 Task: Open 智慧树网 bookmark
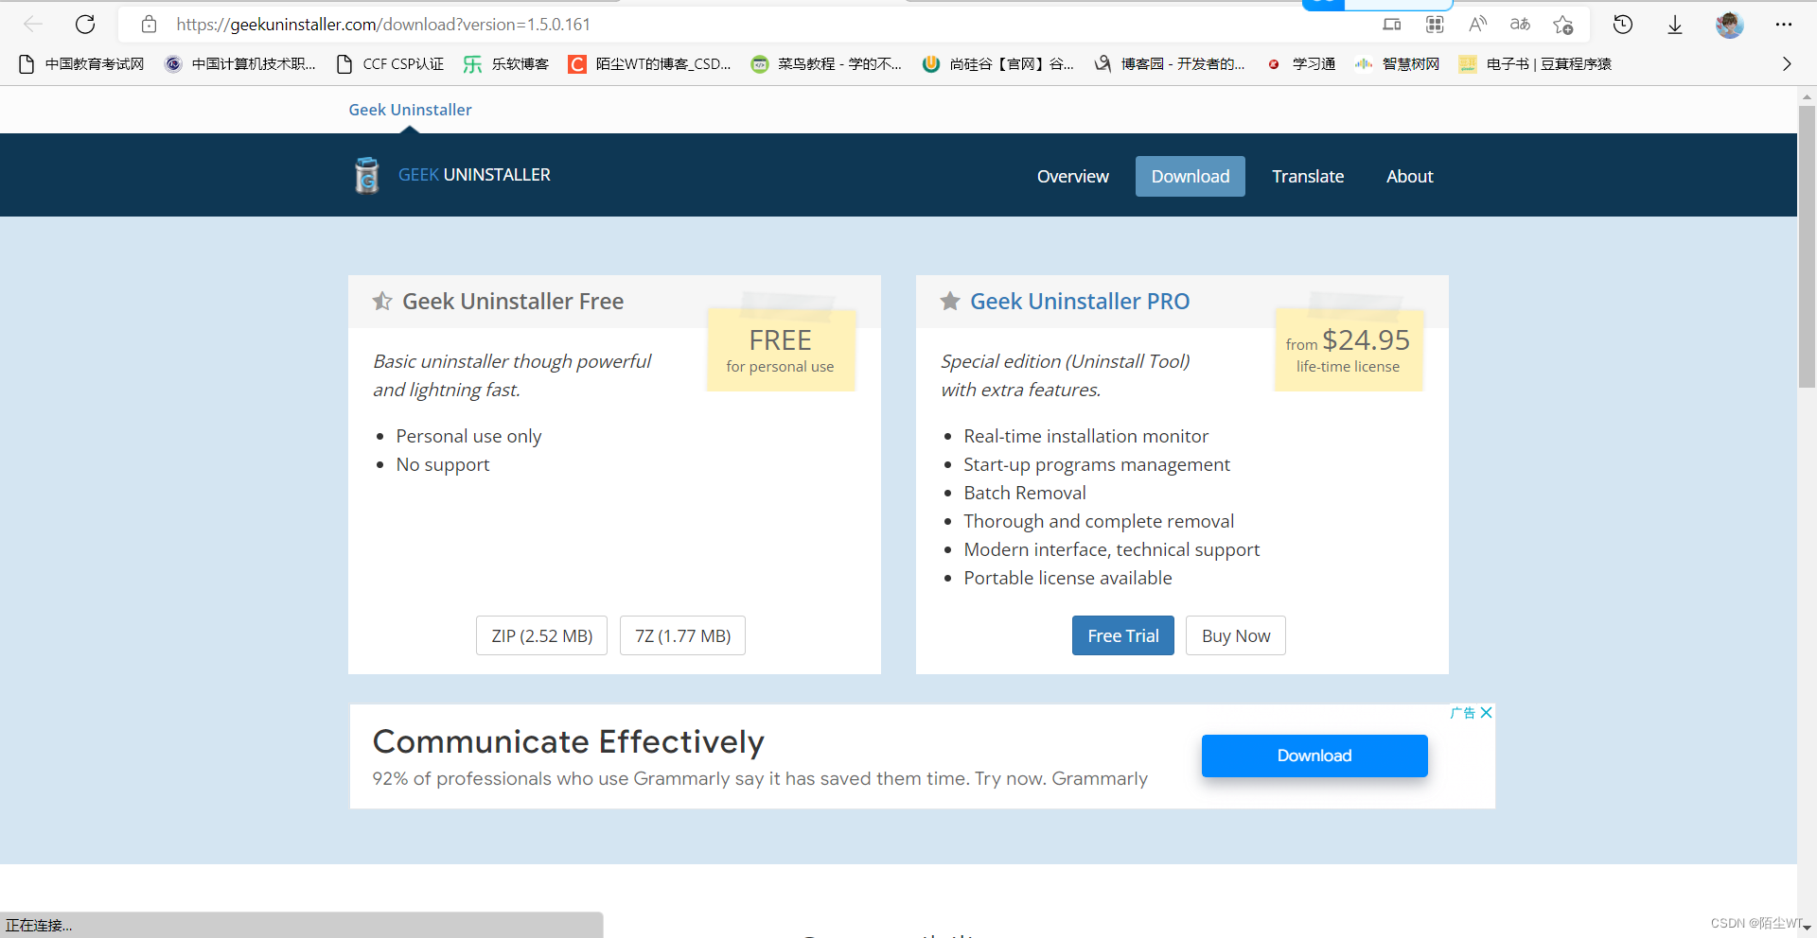[1397, 64]
